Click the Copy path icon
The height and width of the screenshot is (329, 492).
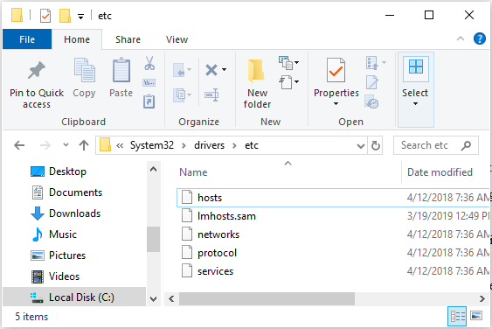(149, 82)
